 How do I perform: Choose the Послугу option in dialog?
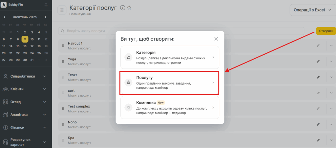click(x=170, y=83)
